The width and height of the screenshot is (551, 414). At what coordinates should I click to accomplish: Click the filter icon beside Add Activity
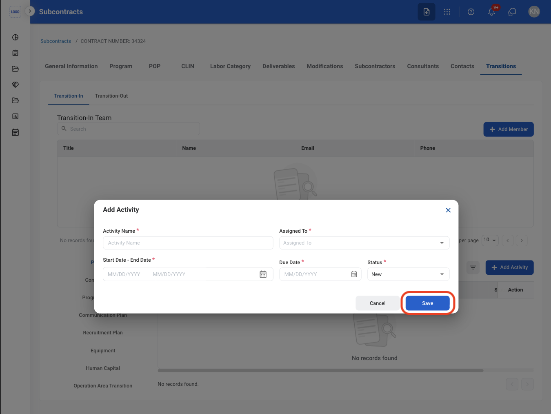[473, 267]
